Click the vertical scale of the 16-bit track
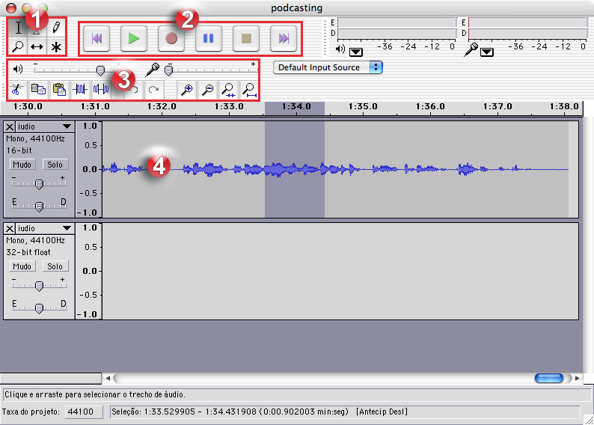Image resolution: width=594 pixels, height=425 pixels. click(x=88, y=169)
